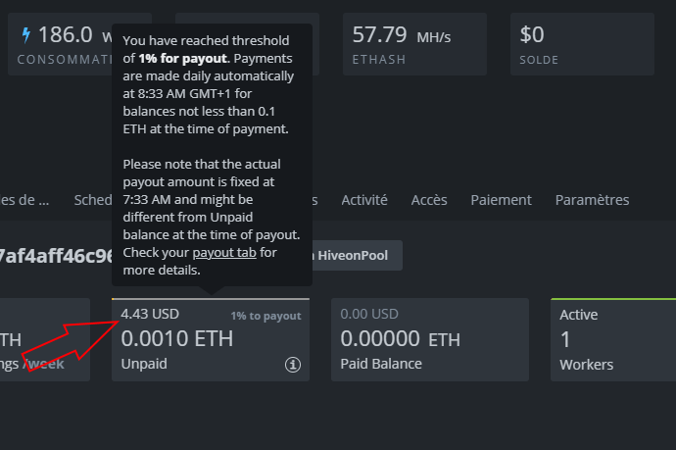Switch to the Activité tab
This screenshot has height=450, width=676.
pos(364,200)
